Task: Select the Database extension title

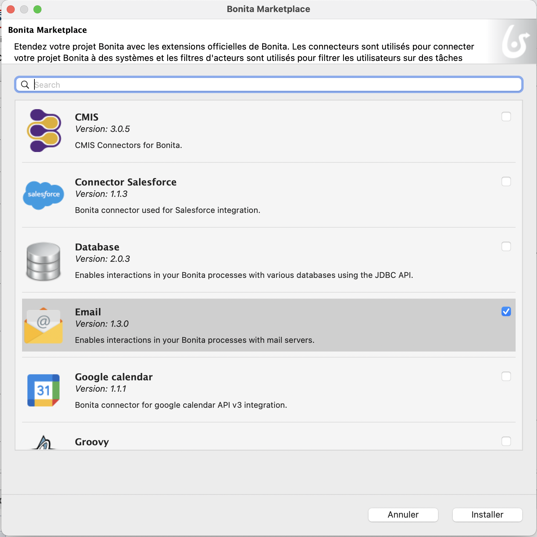Action: point(97,247)
